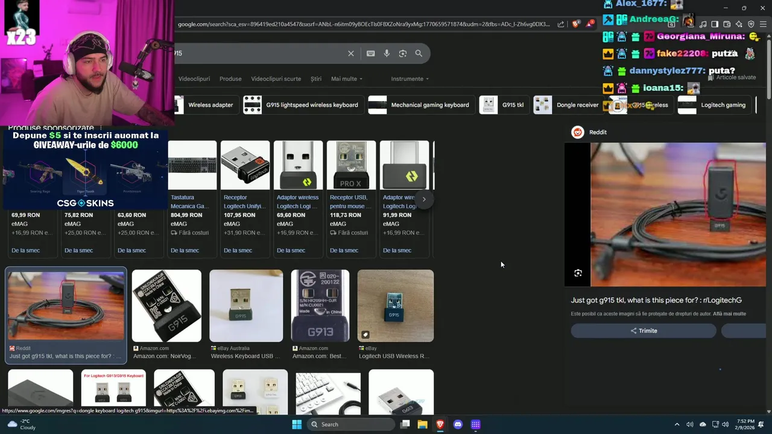Screen dimensions: 772x434
Task: Switch to Brave browser in the taskbar
Action: 440,424
